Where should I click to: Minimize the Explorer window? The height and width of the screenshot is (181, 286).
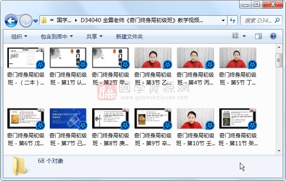coord(245,4)
